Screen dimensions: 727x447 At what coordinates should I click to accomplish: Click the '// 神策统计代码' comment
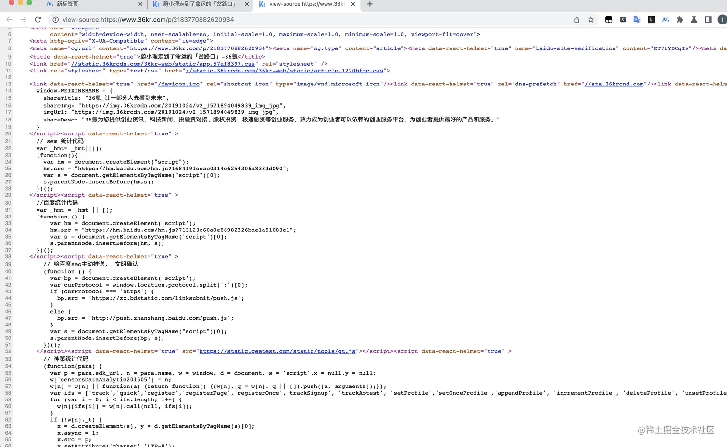tap(66, 359)
